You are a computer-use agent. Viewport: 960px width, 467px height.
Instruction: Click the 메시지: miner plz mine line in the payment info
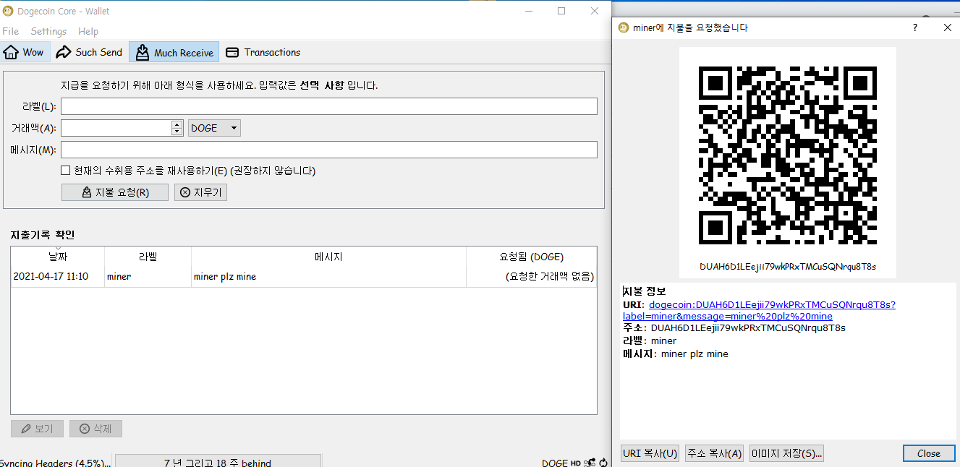point(676,354)
